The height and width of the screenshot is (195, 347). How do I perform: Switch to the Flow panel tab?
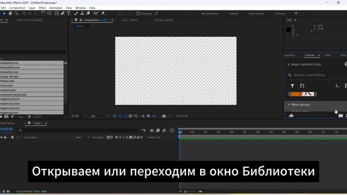tap(328, 55)
